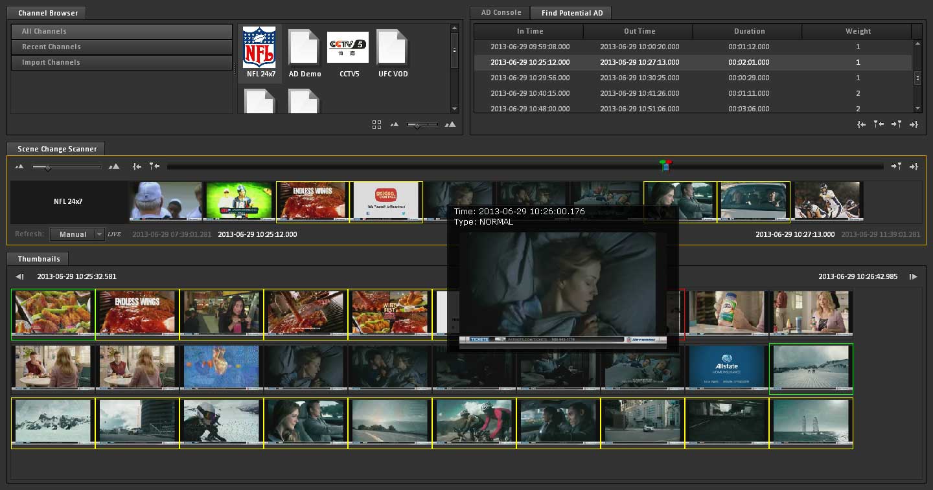Switch to the AD Console tab

pyautogui.click(x=501, y=13)
